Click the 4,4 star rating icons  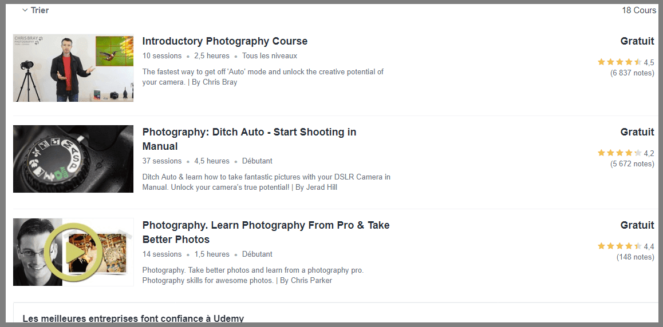(x=619, y=246)
